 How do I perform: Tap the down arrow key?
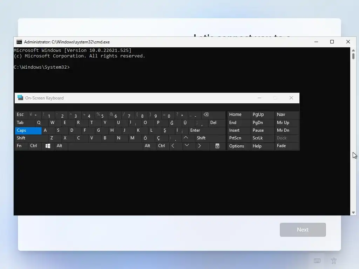click(189, 146)
